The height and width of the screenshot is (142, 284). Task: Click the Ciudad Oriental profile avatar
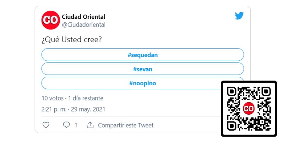[50, 20]
